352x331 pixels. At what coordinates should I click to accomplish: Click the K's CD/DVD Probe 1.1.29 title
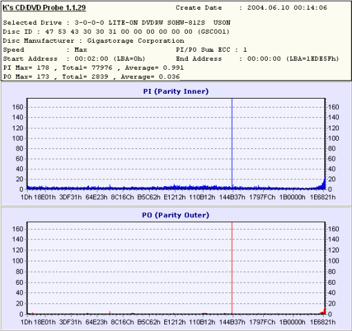44,8
